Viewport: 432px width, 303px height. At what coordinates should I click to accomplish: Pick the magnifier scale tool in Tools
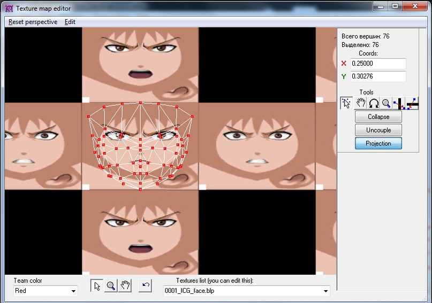[386, 103]
